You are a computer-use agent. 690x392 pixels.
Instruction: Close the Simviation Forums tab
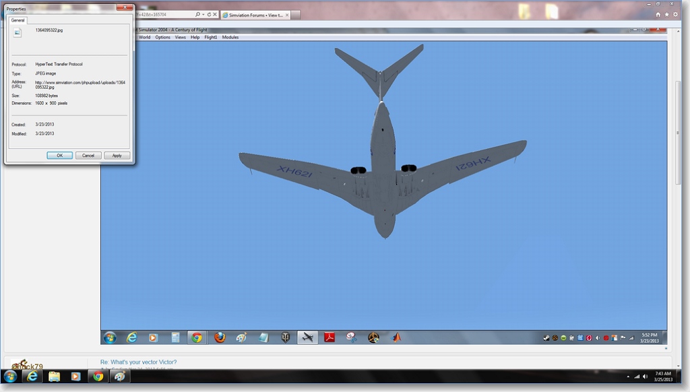pyautogui.click(x=287, y=15)
